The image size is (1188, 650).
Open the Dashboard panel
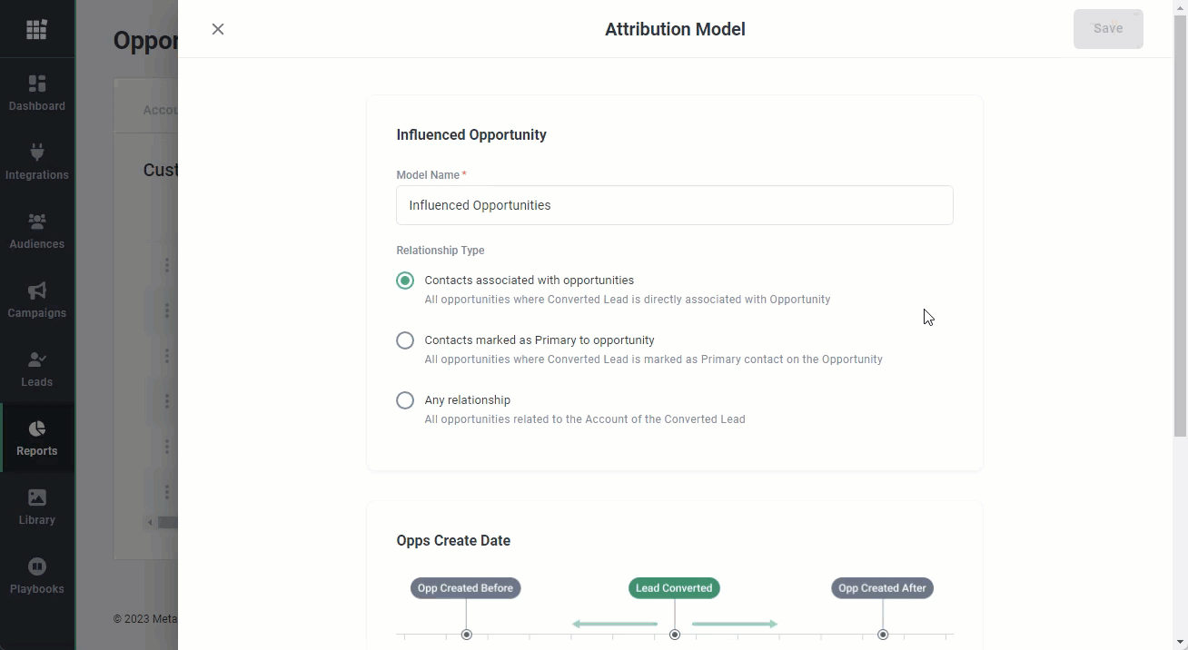coord(36,94)
